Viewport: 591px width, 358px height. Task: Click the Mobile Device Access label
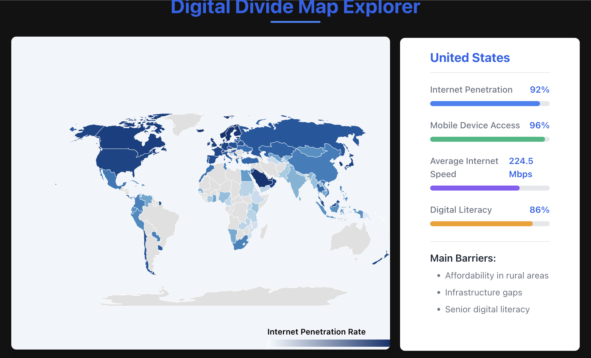click(475, 125)
